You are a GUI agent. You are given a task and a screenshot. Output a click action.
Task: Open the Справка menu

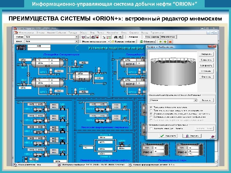click(x=134, y=32)
